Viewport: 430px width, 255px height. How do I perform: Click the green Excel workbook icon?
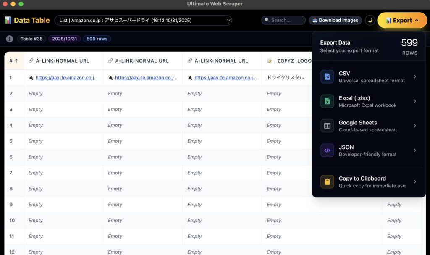[327, 101]
